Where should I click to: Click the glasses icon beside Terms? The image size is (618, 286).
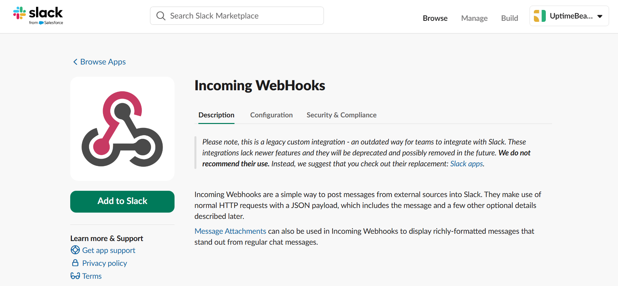tap(75, 276)
